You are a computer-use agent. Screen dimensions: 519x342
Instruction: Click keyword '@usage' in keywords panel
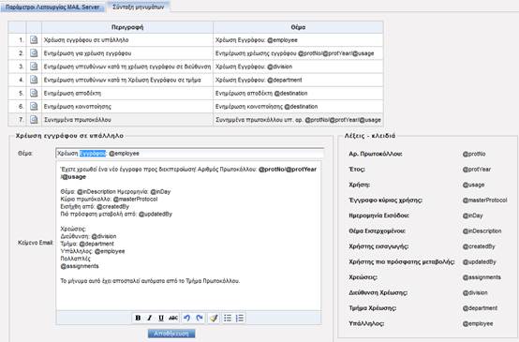[x=473, y=185]
